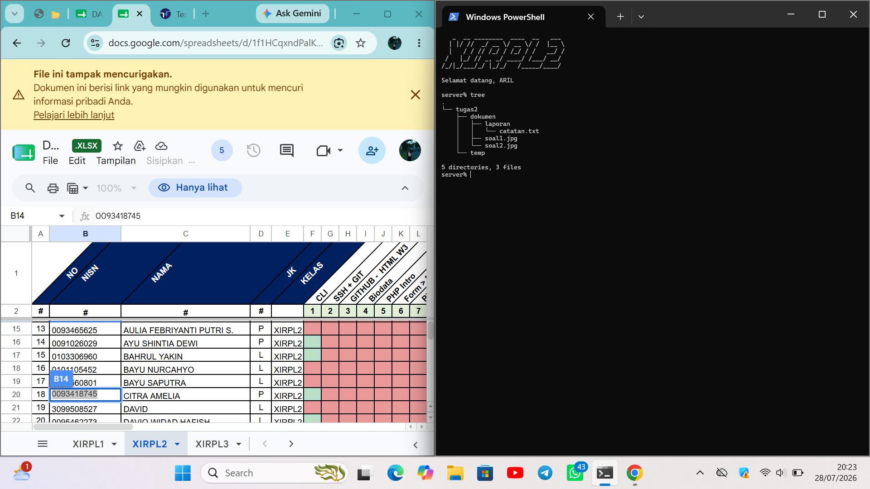The image size is (870, 489).
Task: Open the Pelajari lebih lanjut link
Action: [x=74, y=115]
